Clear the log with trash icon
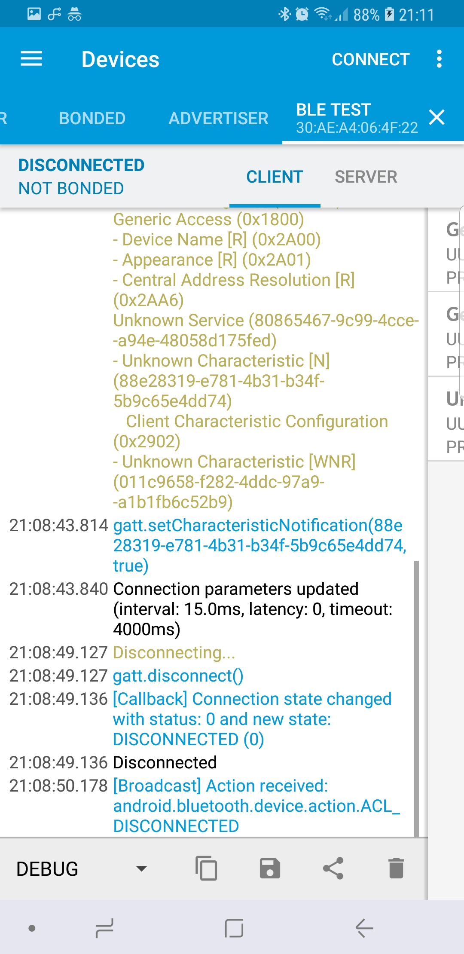464x954 pixels. click(396, 868)
